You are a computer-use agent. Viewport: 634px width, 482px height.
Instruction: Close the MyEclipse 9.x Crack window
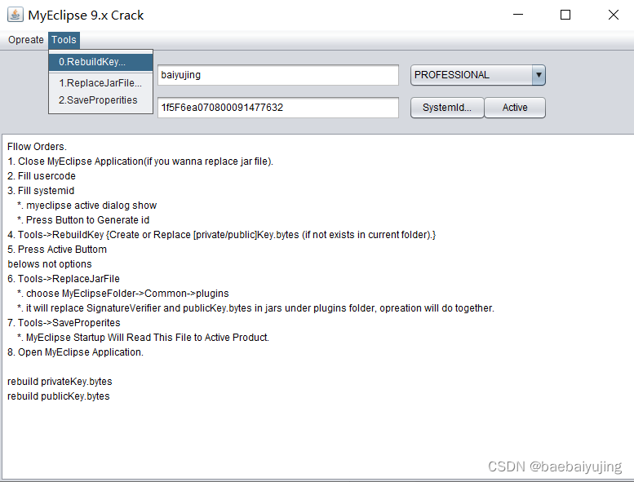click(614, 15)
